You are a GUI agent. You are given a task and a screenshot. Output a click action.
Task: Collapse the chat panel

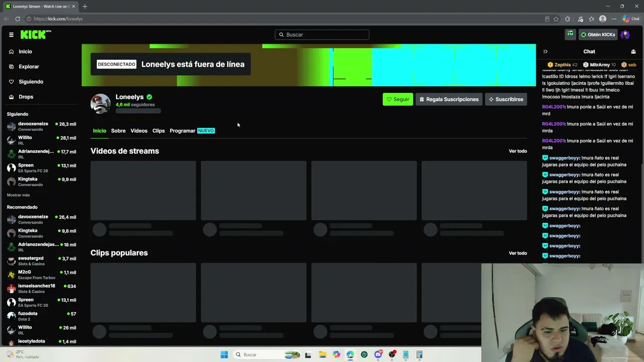coord(545,51)
